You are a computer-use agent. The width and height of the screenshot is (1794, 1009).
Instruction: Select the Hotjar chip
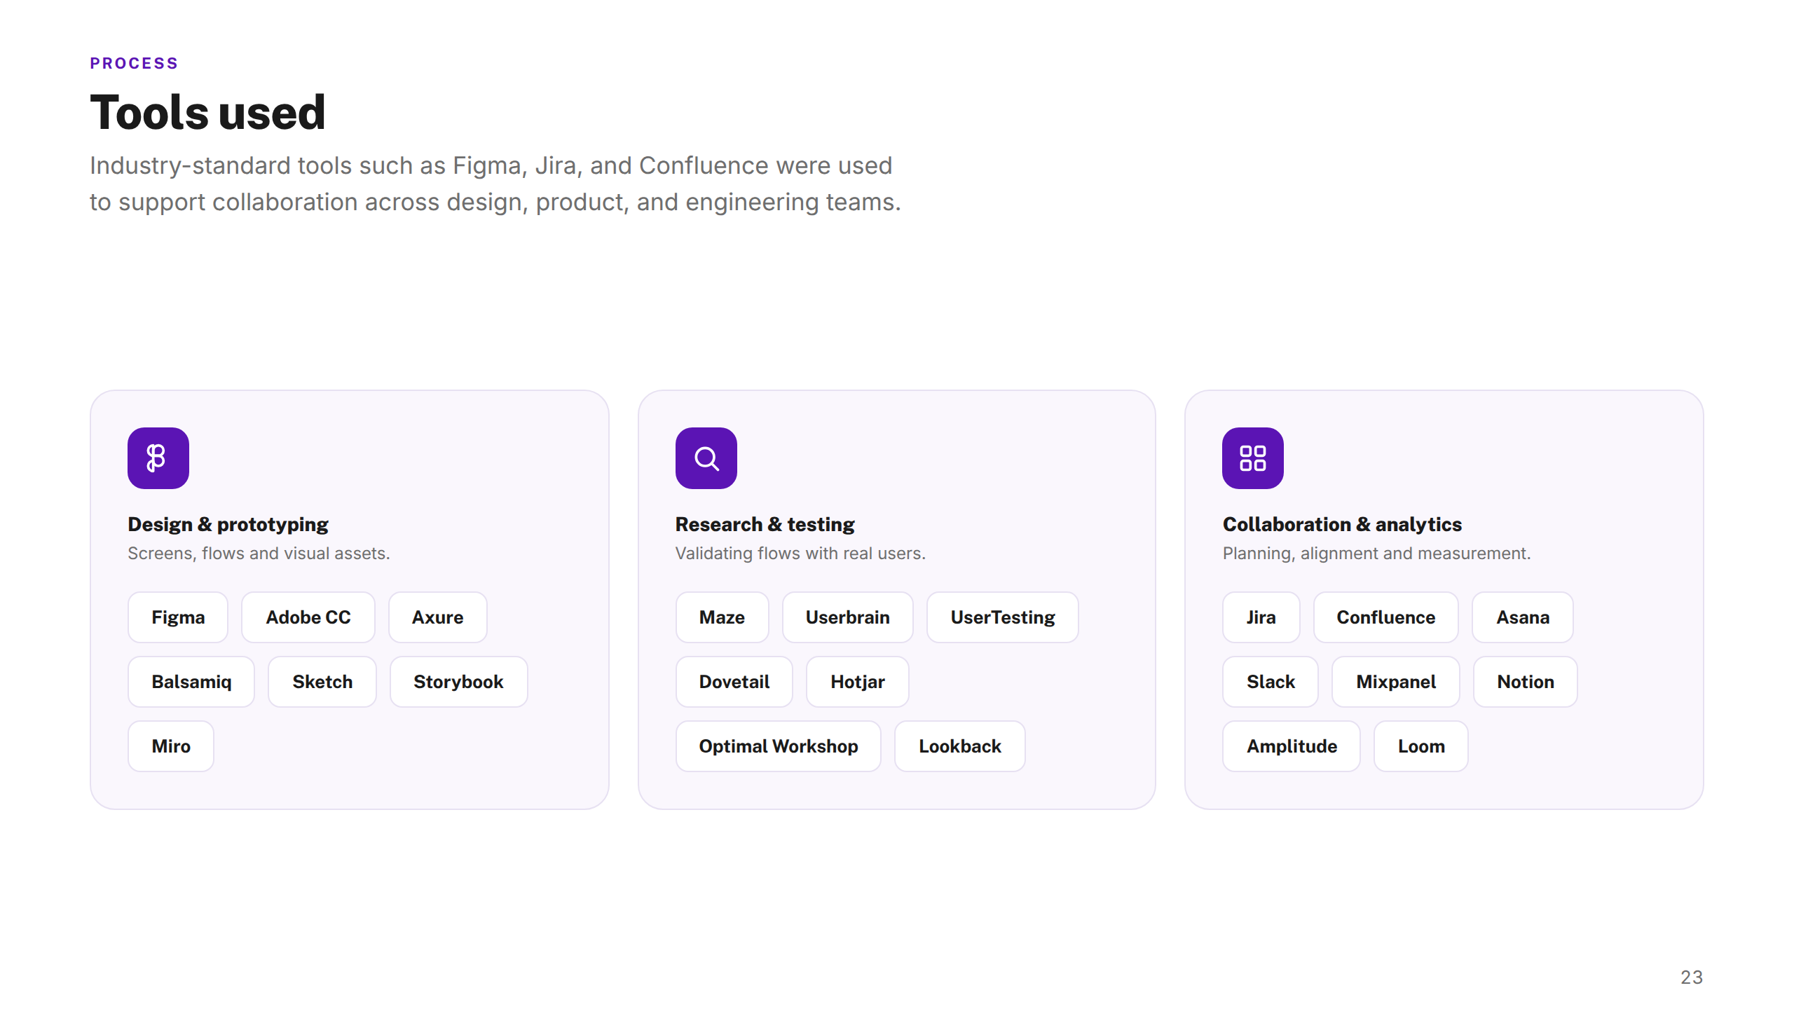pyautogui.click(x=858, y=682)
